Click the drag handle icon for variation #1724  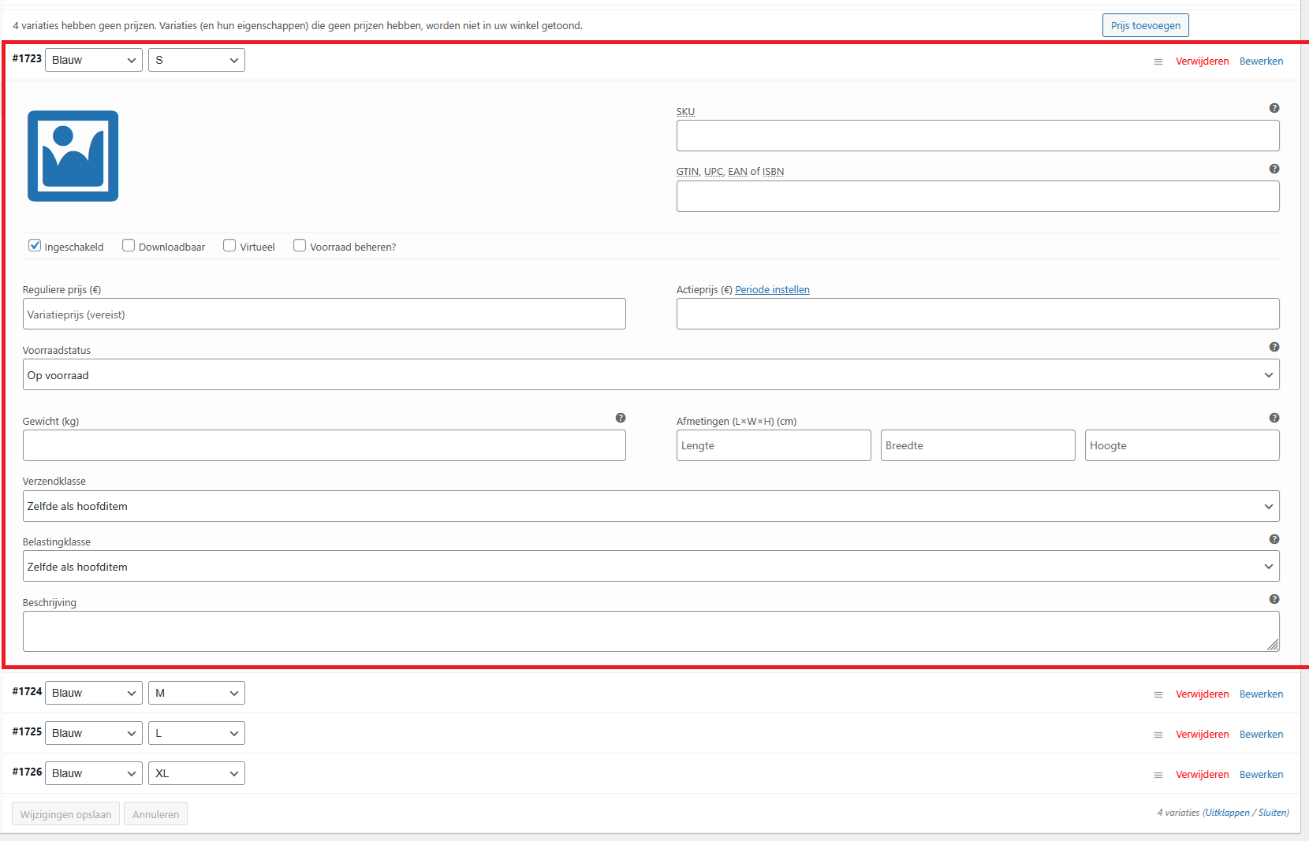(1158, 694)
